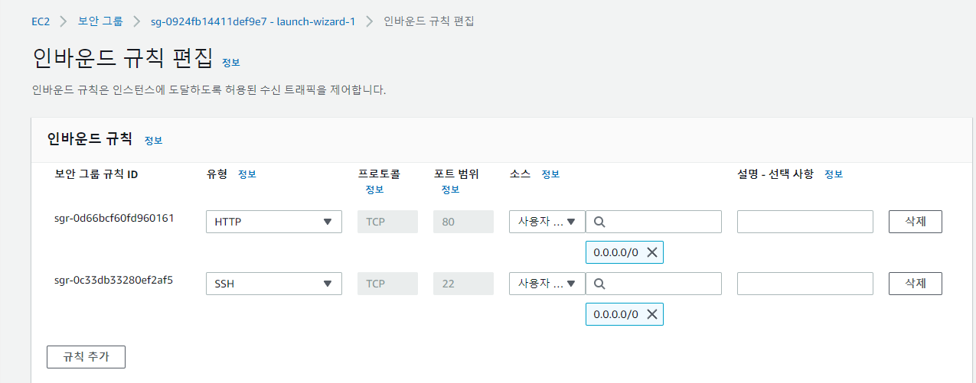Viewport: 976px width, 383px height.
Task: Click 정보 link beside 소스 header
Action: 551,174
